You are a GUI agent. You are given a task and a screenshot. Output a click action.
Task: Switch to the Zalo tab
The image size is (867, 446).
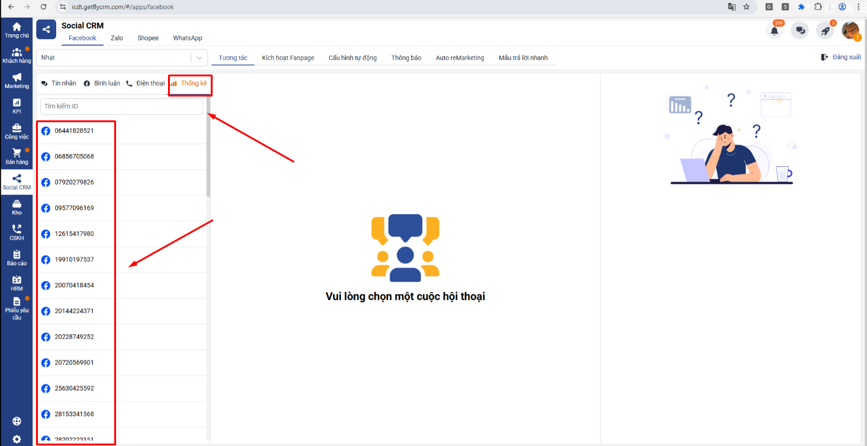click(x=117, y=38)
